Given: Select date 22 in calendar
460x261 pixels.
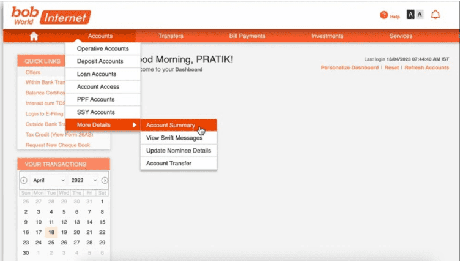Looking at the screenshot, I should 102,232.
